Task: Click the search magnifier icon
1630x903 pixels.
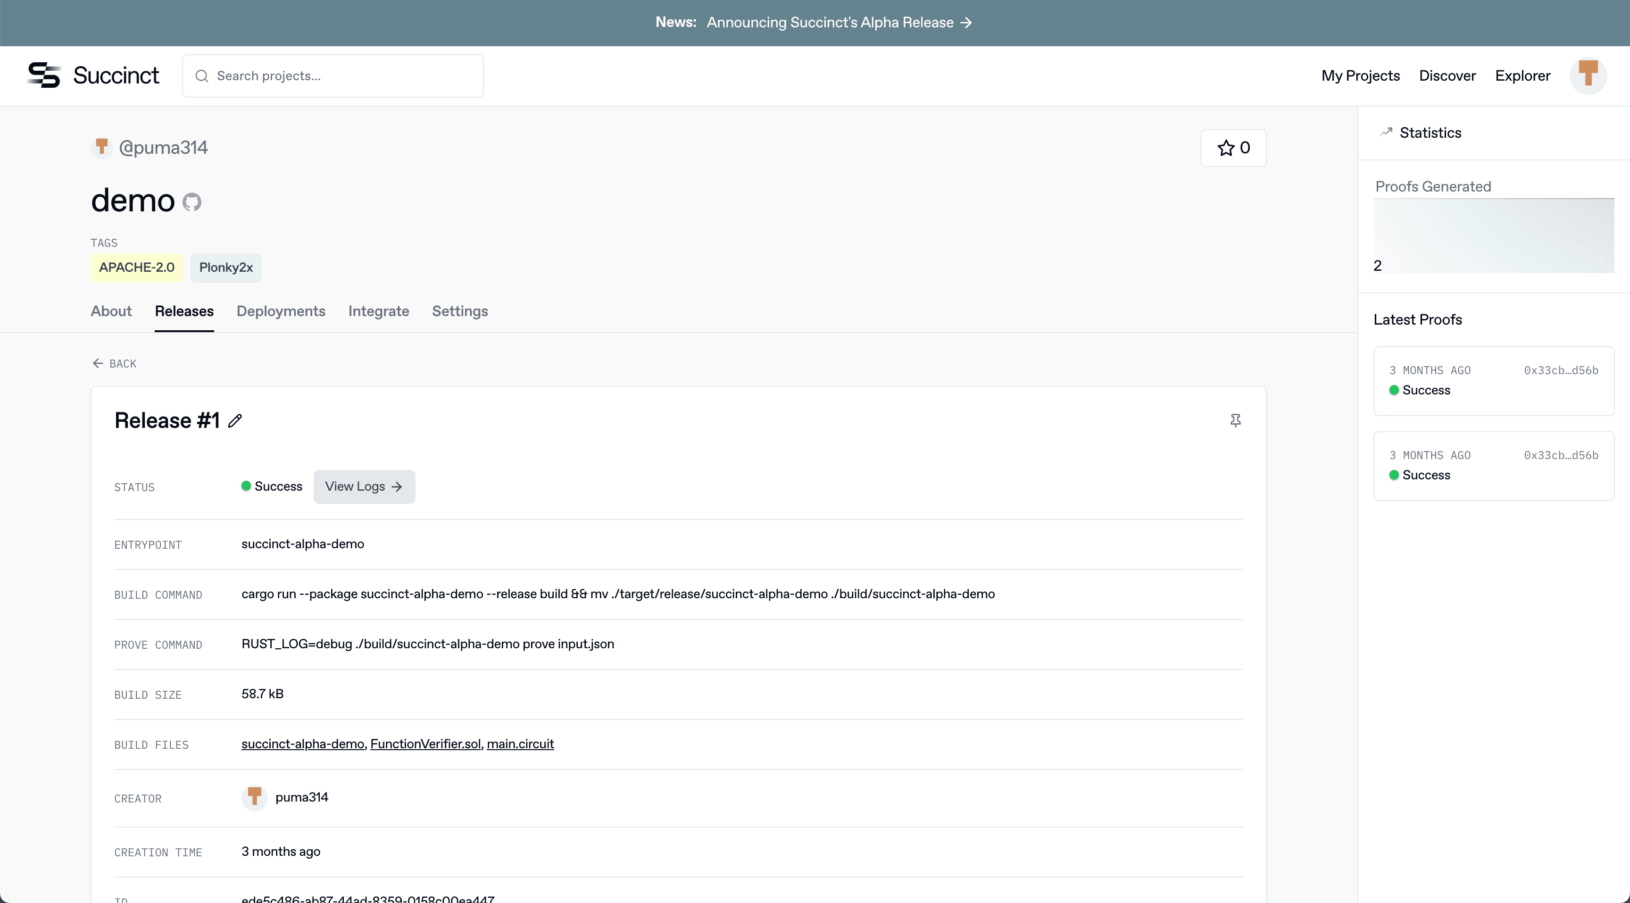Action: click(x=202, y=76)
